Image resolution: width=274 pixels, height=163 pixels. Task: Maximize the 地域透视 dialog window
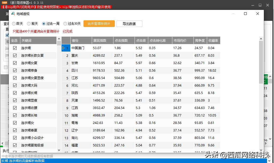click(x=245, y=14)
